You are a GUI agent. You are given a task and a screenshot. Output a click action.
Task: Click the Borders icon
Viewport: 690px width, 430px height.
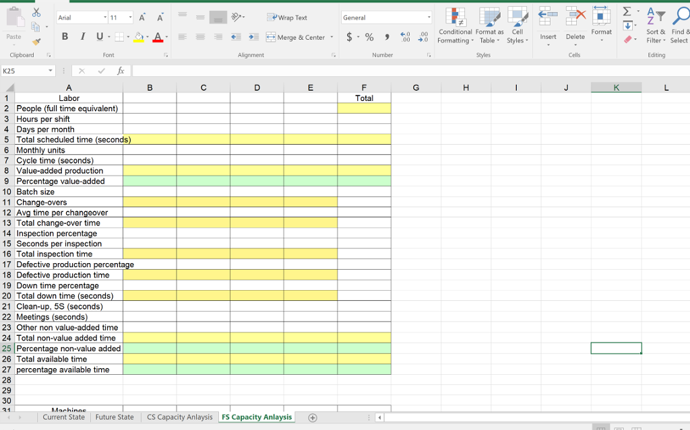coord(119,37)
